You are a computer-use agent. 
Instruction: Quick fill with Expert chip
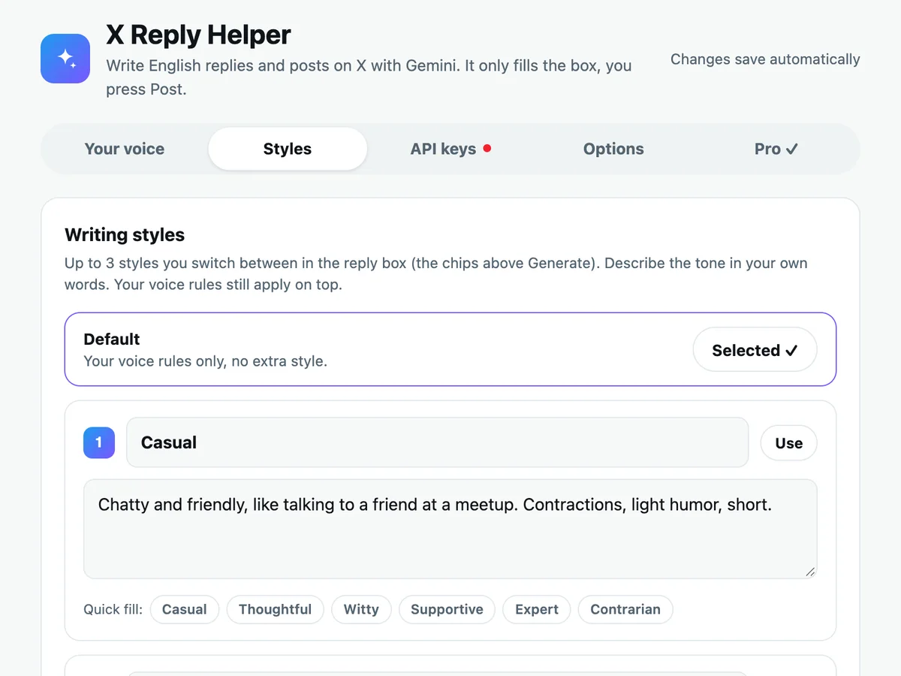click(x=537, y=609)
